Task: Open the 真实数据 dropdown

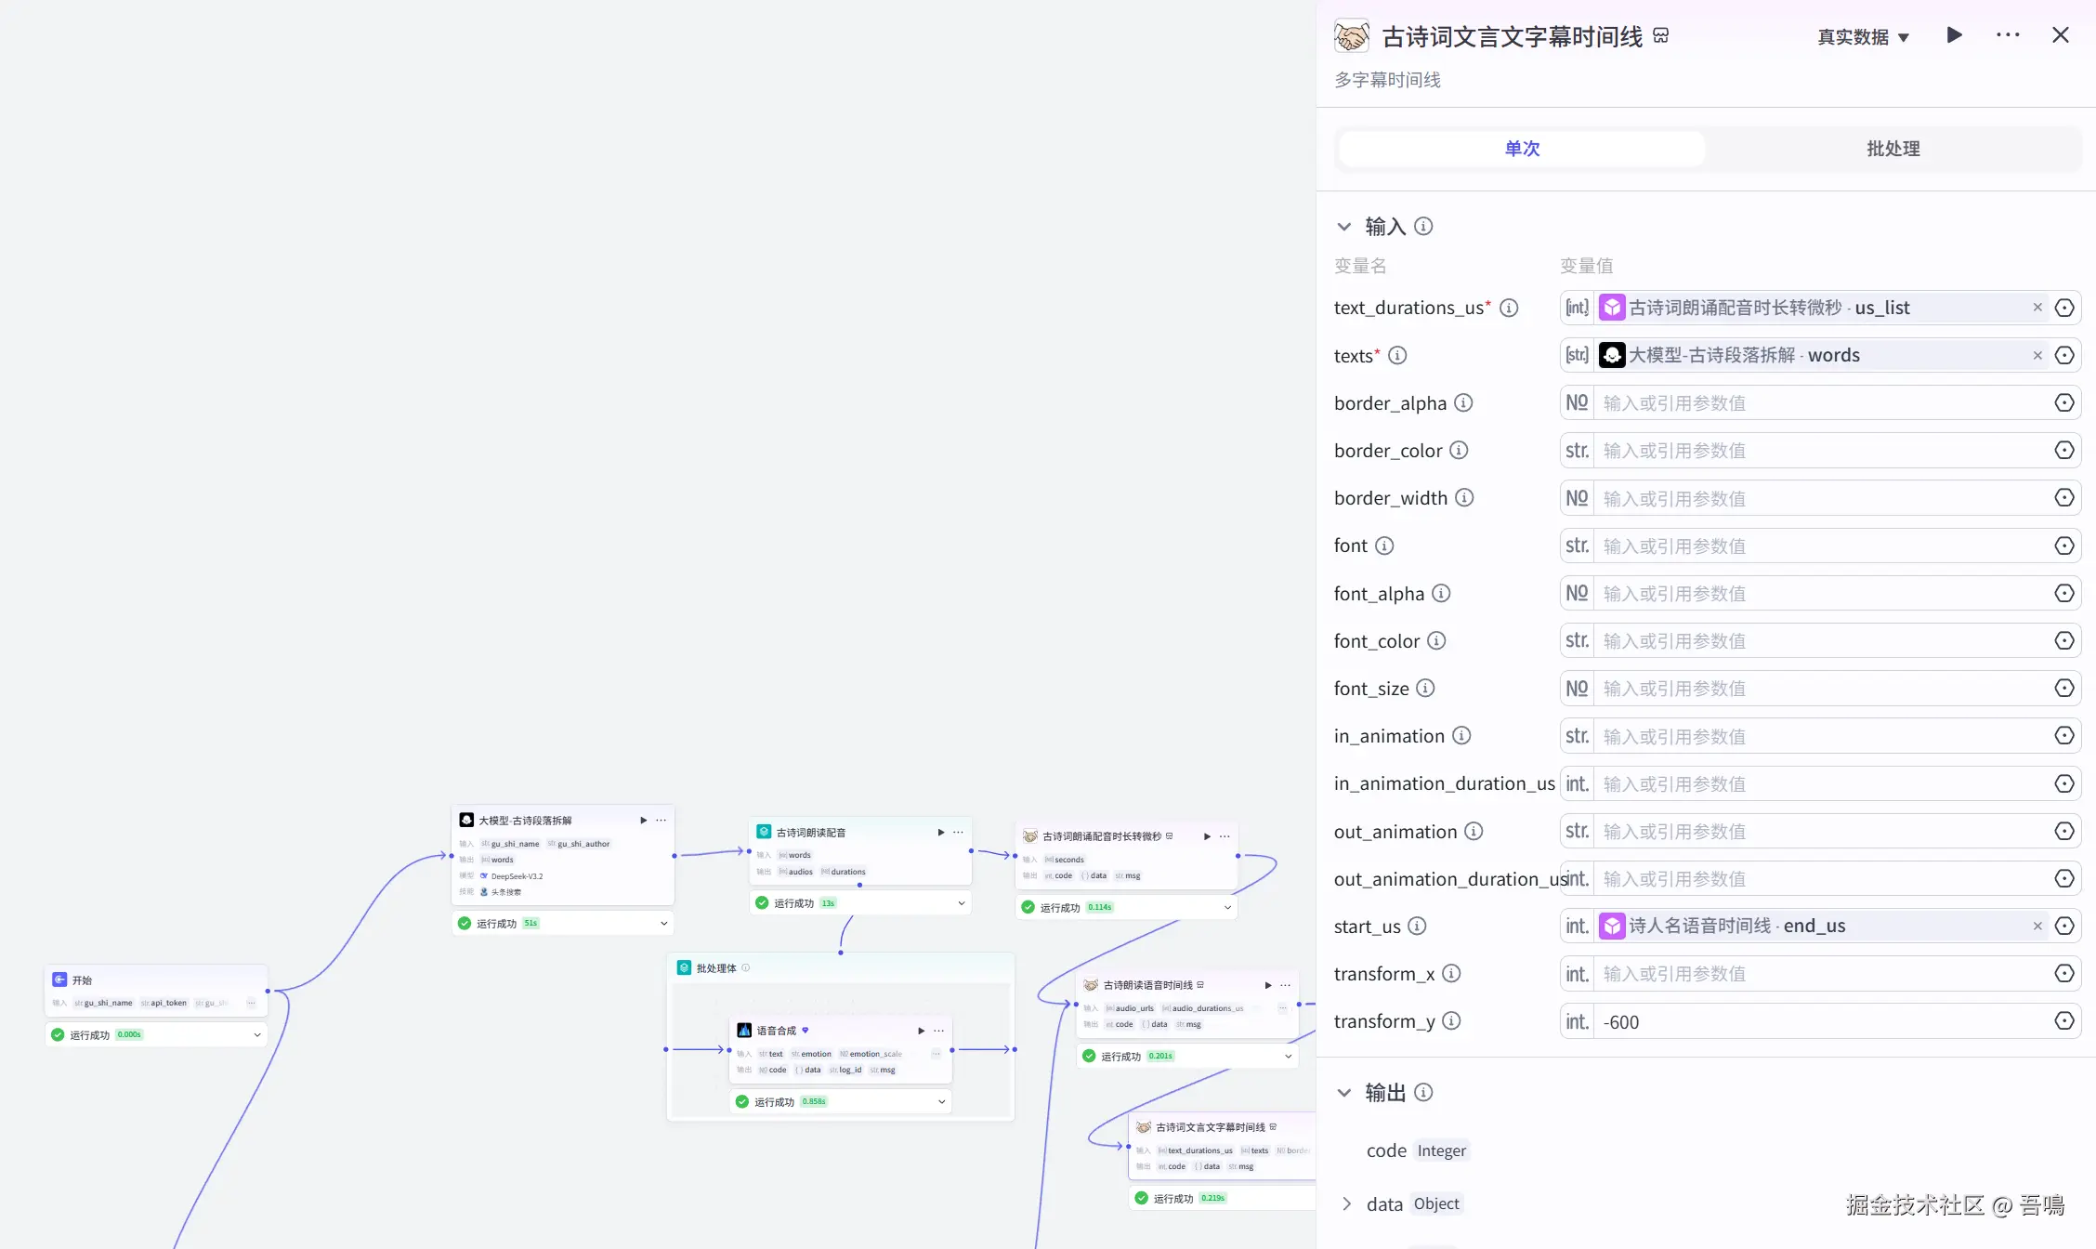Action: click(1863, 37)
